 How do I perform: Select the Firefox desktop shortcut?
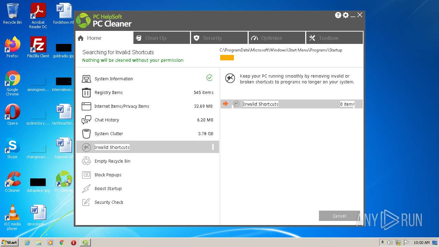tap(12, 47)
